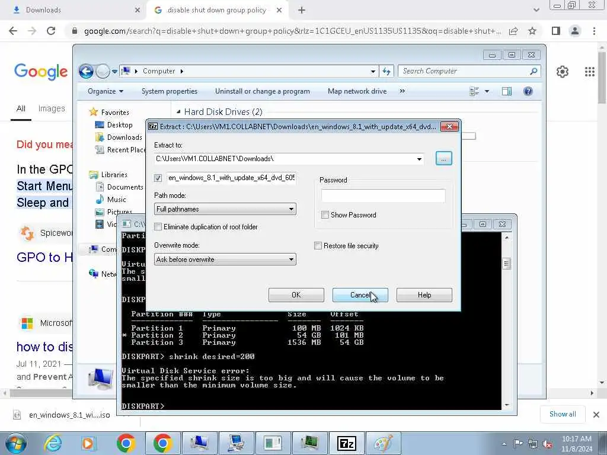Open System properties from Explorer toolbar
Screen dimensions: 607x455
click(170, 91)
